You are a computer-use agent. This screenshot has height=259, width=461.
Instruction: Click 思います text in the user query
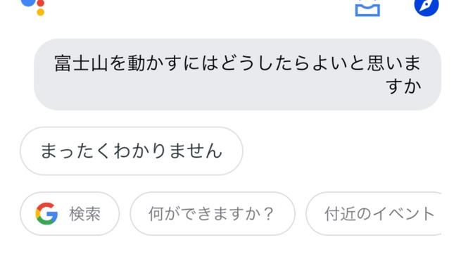pos(394,63)
